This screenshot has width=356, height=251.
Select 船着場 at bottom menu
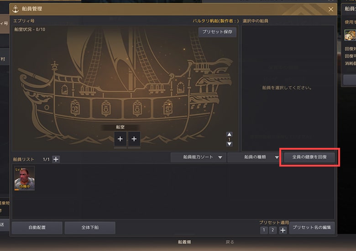184,242
